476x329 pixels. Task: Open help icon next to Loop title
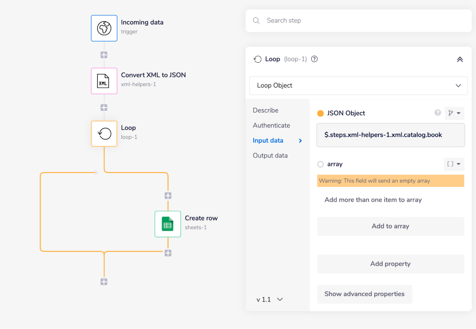pyautogui.click(x=314, y=59)
